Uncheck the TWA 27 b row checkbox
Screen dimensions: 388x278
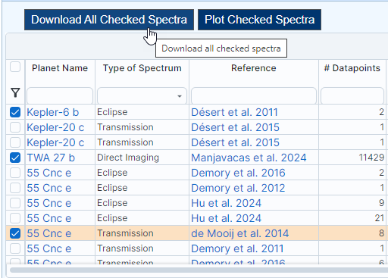coord(15,158)
